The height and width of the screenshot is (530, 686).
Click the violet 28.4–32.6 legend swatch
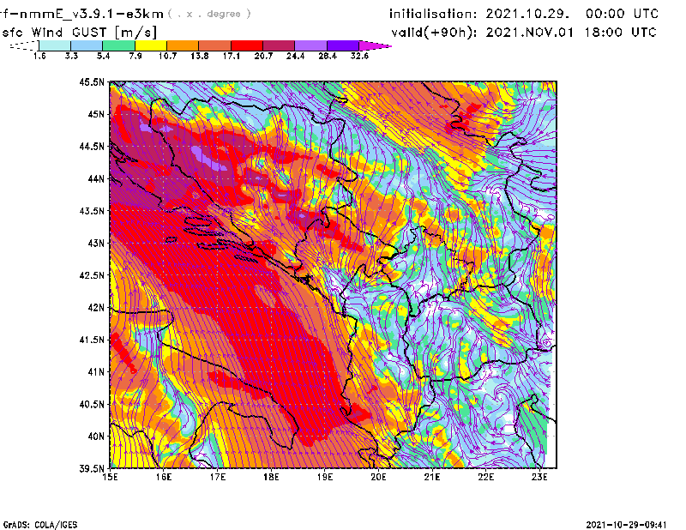(x=343, y=45)
